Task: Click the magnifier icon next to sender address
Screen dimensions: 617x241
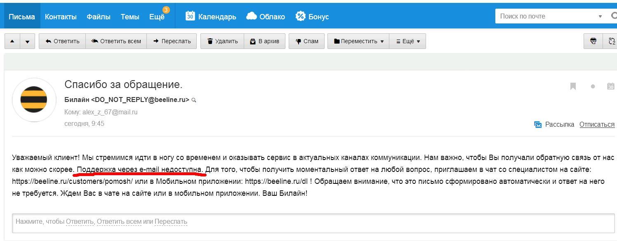Action: click(x=194, y=100)
